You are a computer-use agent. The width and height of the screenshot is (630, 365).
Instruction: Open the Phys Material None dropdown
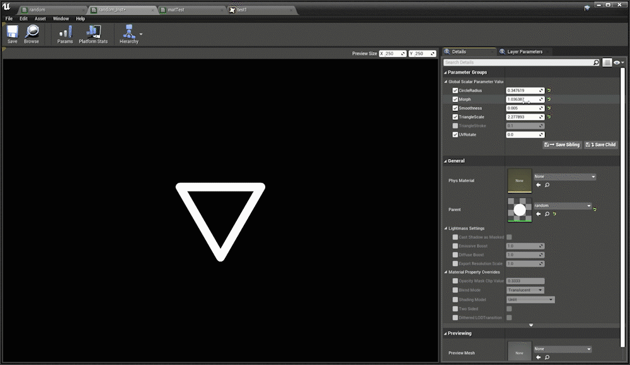click(564, 177)
